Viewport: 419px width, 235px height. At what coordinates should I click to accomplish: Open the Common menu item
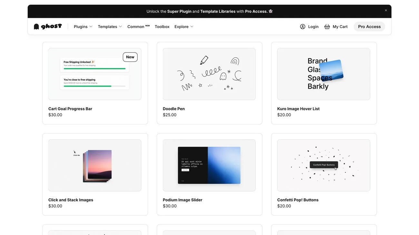point(139,27)
